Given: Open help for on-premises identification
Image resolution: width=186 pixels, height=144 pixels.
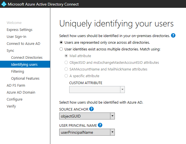Looking at the screenshot, I should point(173,35).
